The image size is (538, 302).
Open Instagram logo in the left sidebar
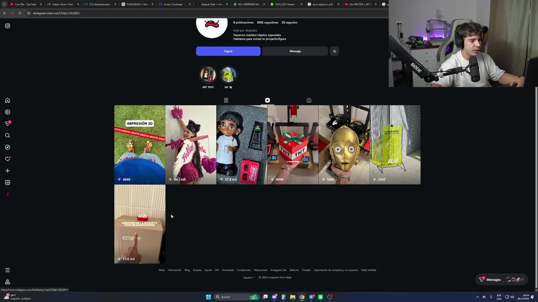(8, 26)
